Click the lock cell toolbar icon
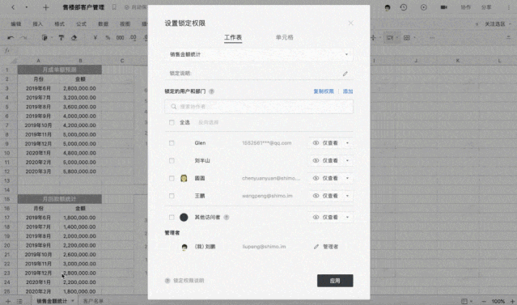 click(x=390, y=38)
